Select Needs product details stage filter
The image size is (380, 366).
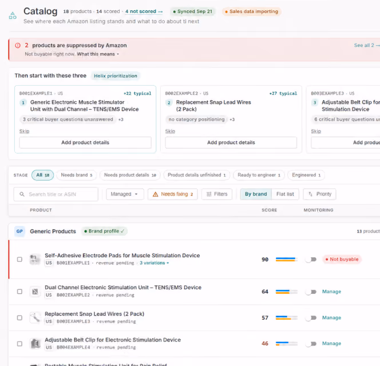coord(130,175)
